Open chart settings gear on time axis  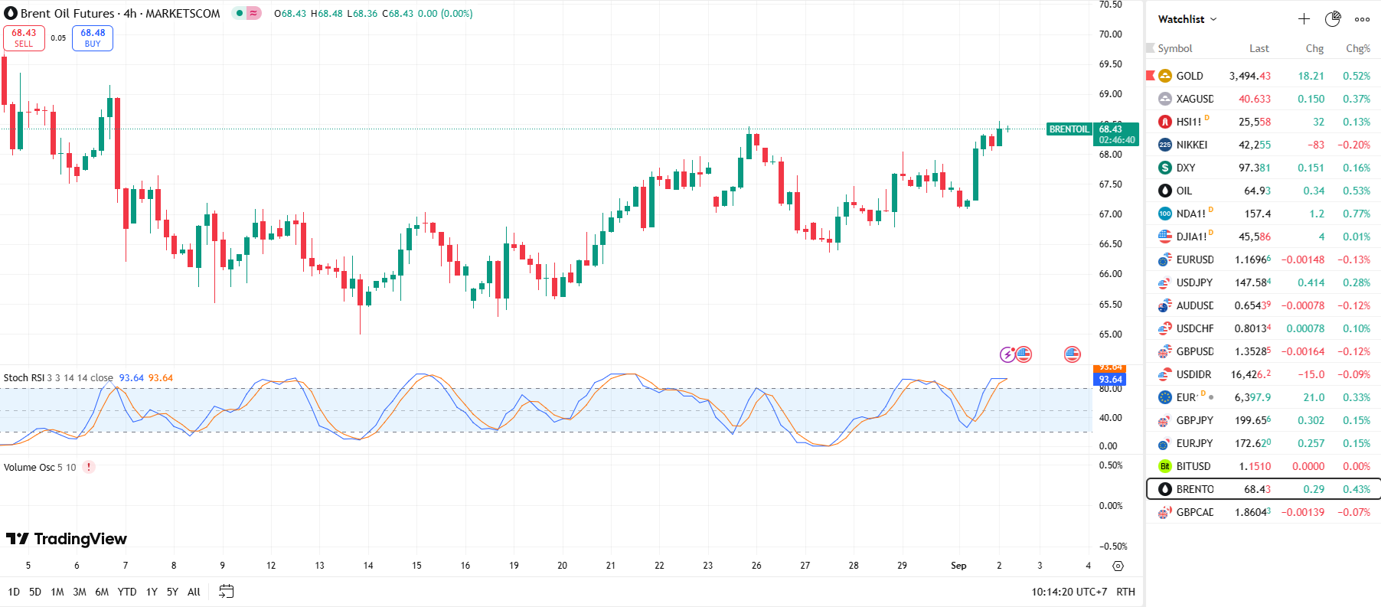tap(1118, 566)
